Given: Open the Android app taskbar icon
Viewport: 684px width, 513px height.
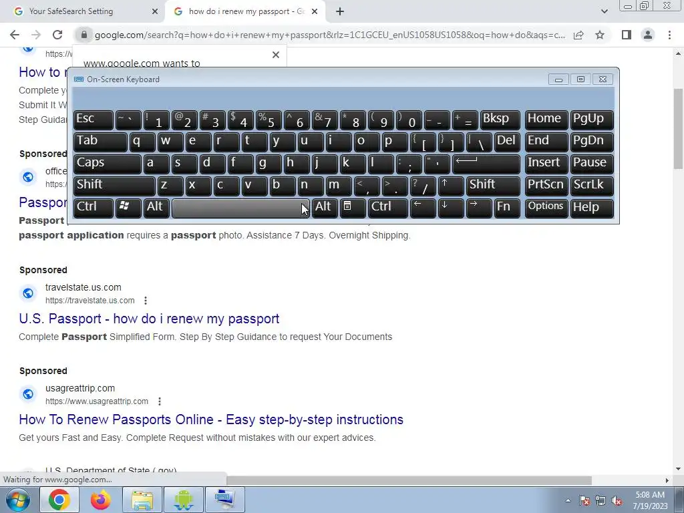Looking at the screenshot, I should 183,500.
